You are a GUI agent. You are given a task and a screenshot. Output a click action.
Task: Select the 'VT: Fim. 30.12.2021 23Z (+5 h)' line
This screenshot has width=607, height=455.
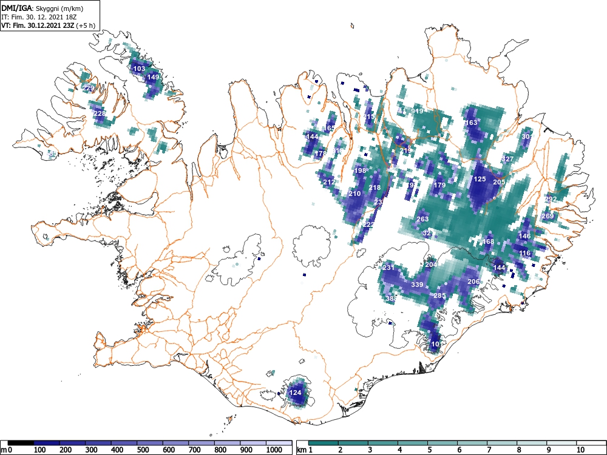(x=48, y=25)
